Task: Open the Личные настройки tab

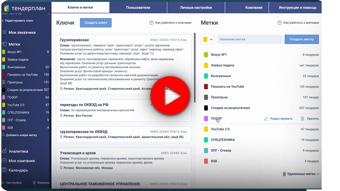Action: [x=196, y=7]
